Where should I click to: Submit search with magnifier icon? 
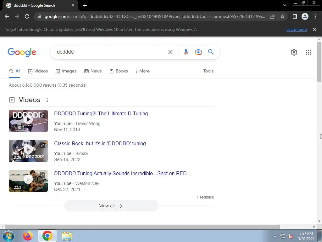(211, 52)
